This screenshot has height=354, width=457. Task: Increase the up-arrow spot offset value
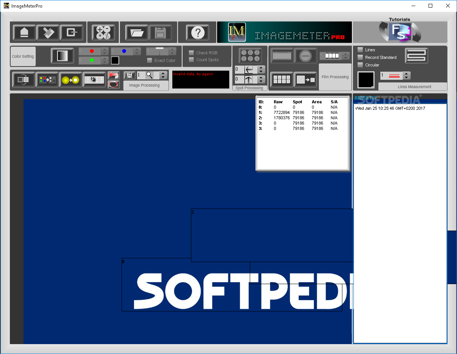pos(261,77)
